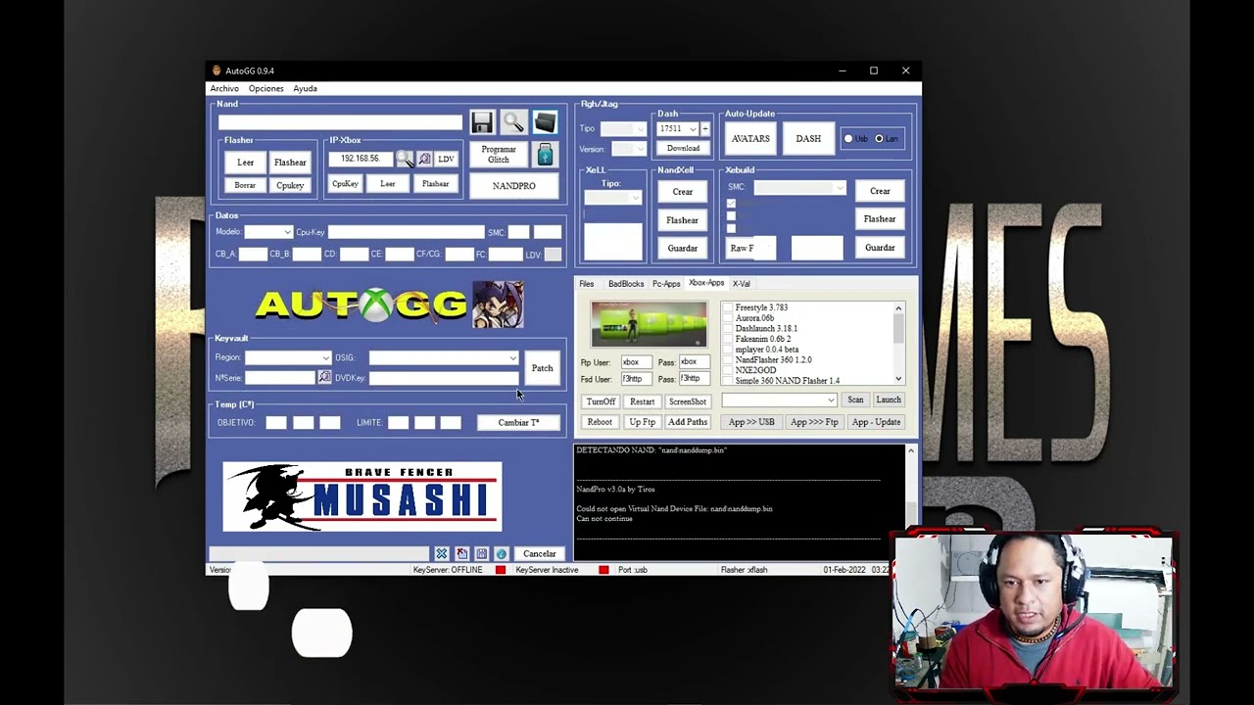Image resolution: width=1254 pixels, height=705 pixels.
Task: Click the Cancelar button
Action: 539,554
